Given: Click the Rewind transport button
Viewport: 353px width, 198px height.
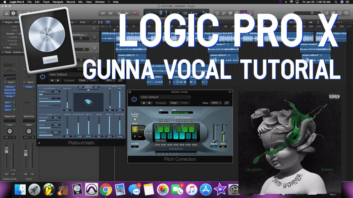Looking at the screenshot, I should coord(103,13).
